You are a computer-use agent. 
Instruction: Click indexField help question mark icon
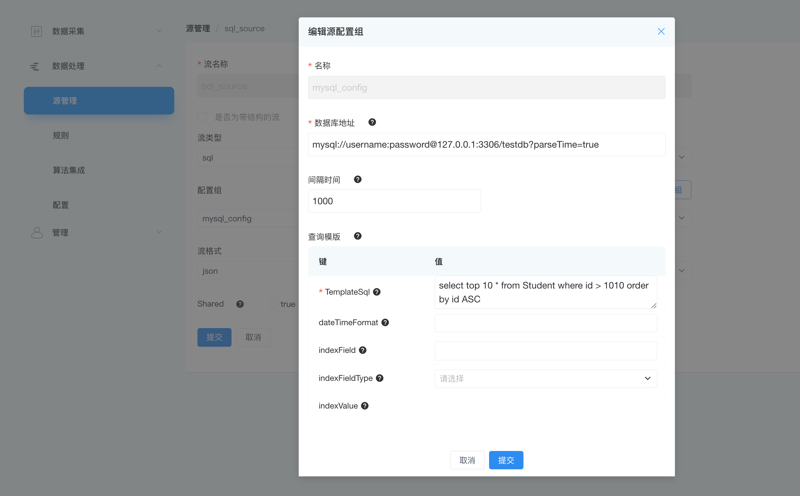363,350
